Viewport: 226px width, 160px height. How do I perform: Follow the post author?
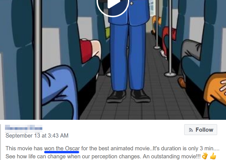201,130
